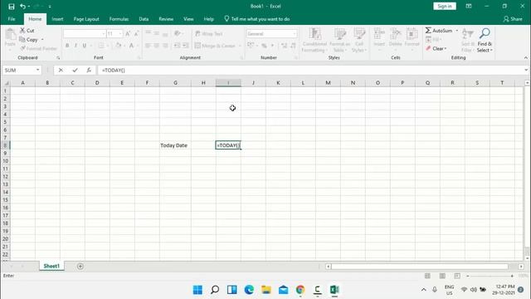
Task: Click Ribbon Display Options button
Action: (x=469, y=6)
